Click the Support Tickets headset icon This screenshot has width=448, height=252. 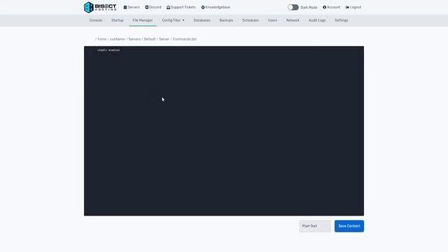tap(168, 8)
